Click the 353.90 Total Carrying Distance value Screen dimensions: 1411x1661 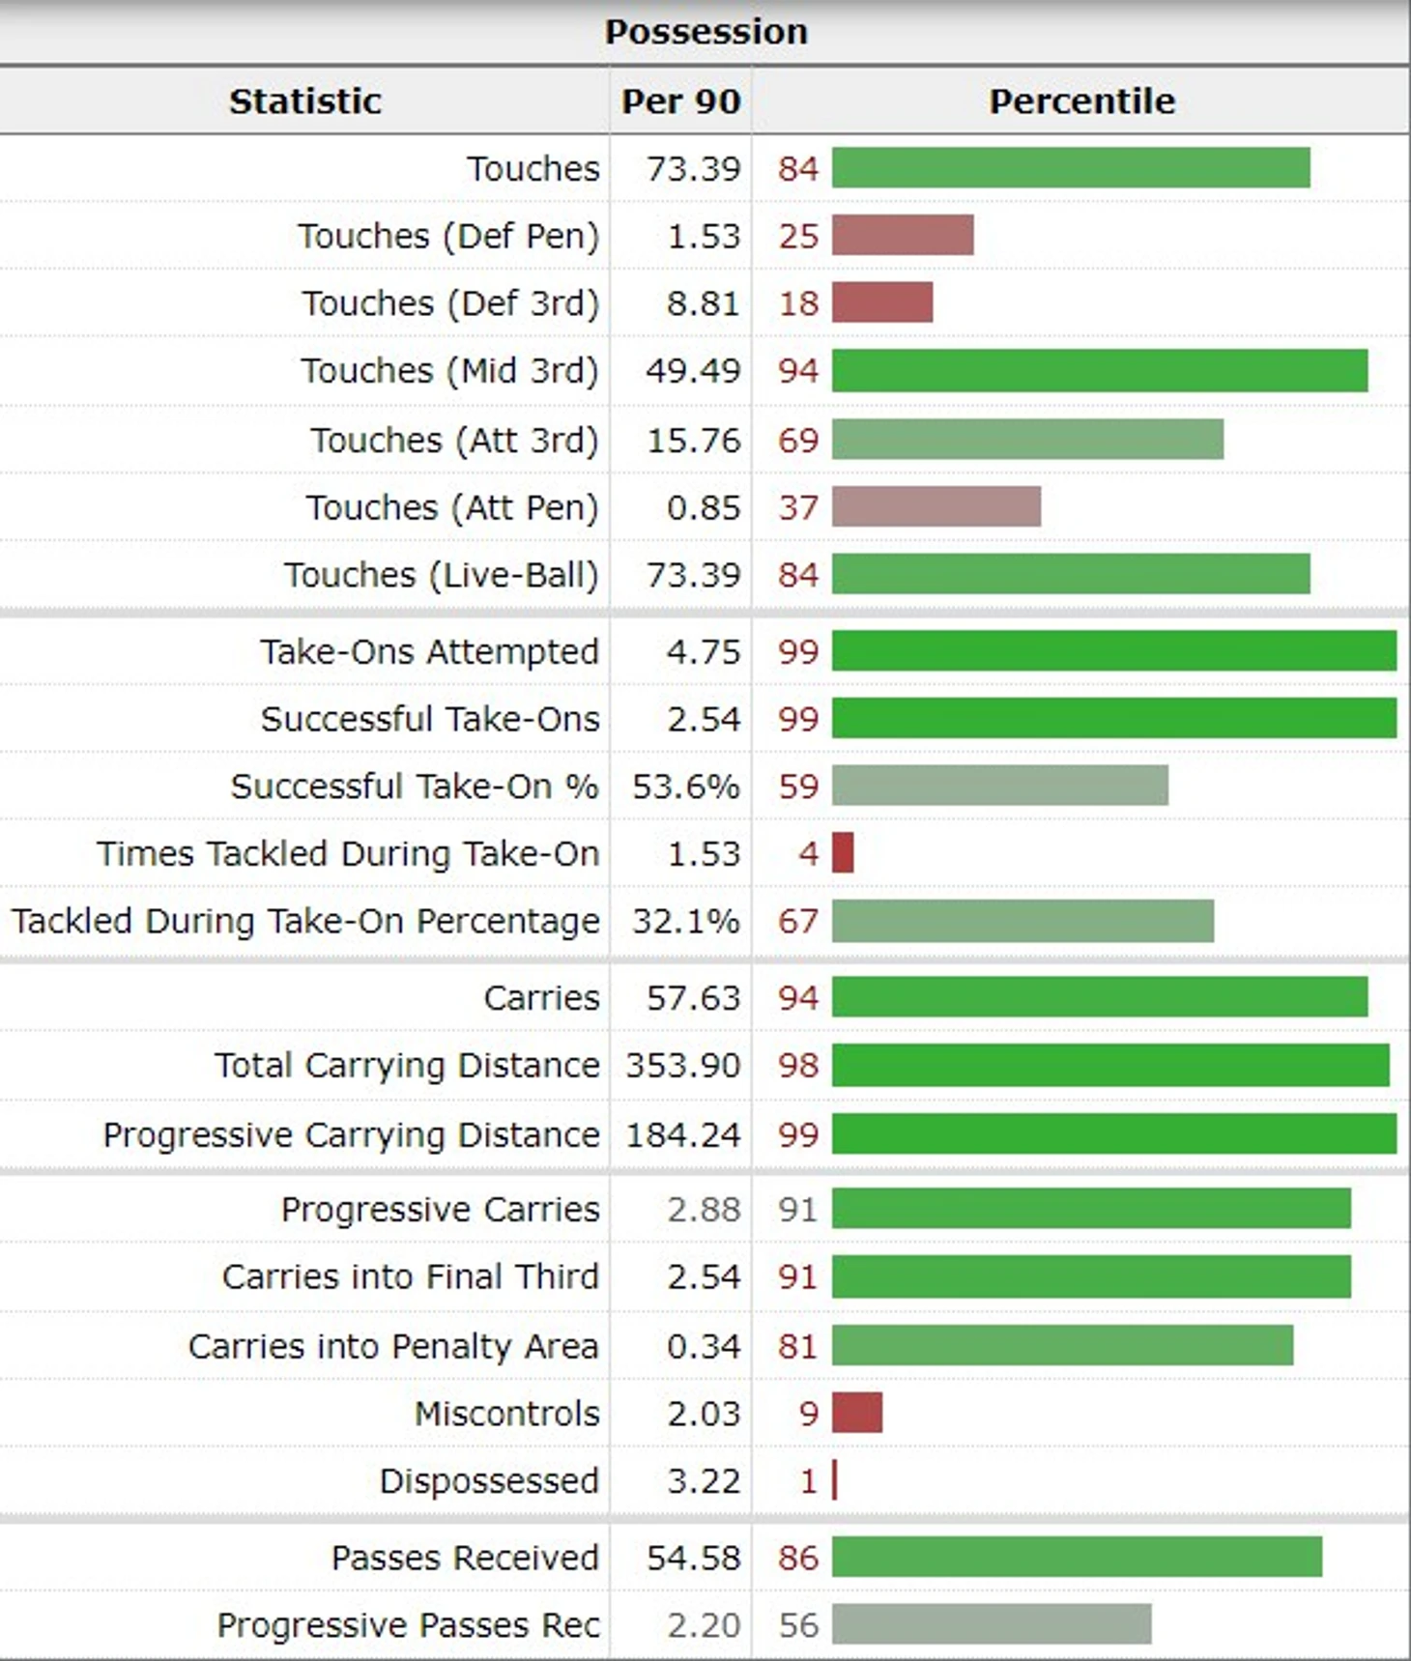tap(683, 1065)
